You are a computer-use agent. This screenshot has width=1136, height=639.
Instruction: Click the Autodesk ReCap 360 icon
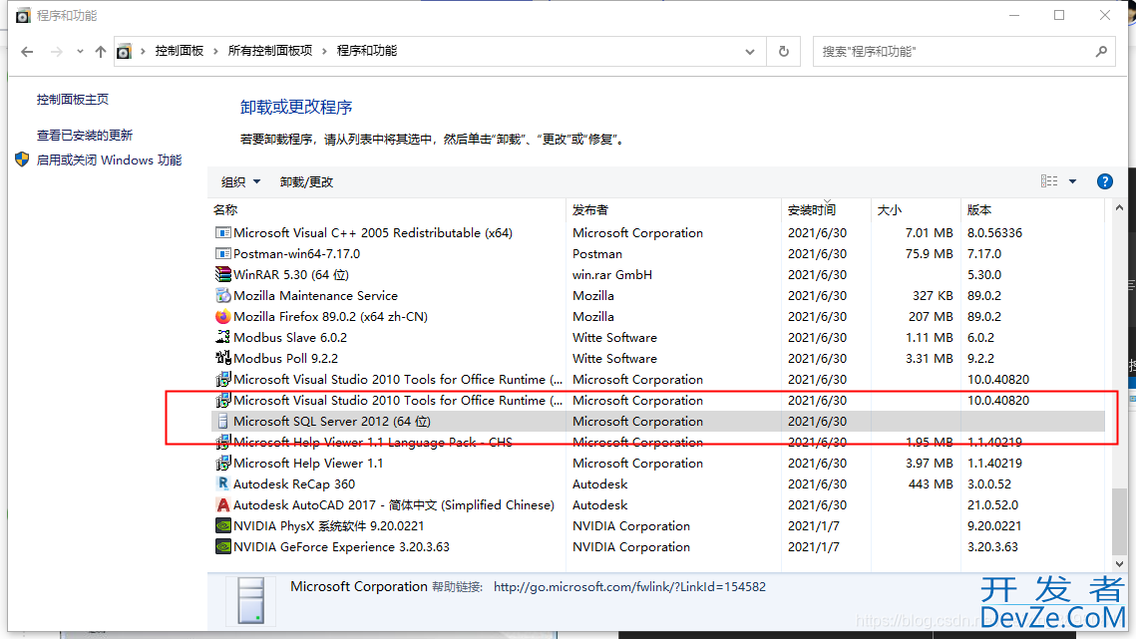pos(223,483)
